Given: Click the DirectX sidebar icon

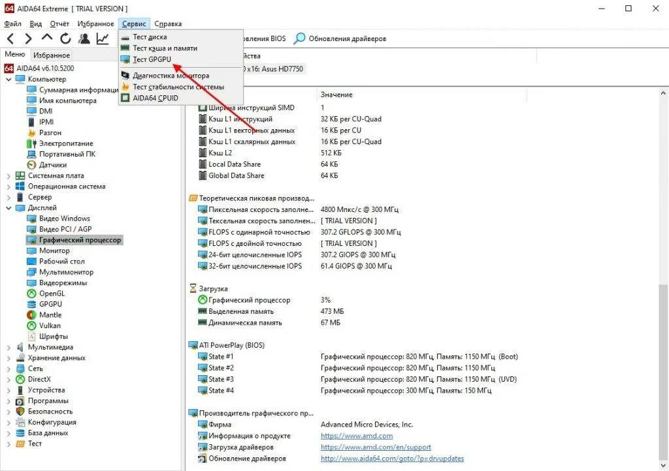Looking at the screenshot, I should pos(20,379).
